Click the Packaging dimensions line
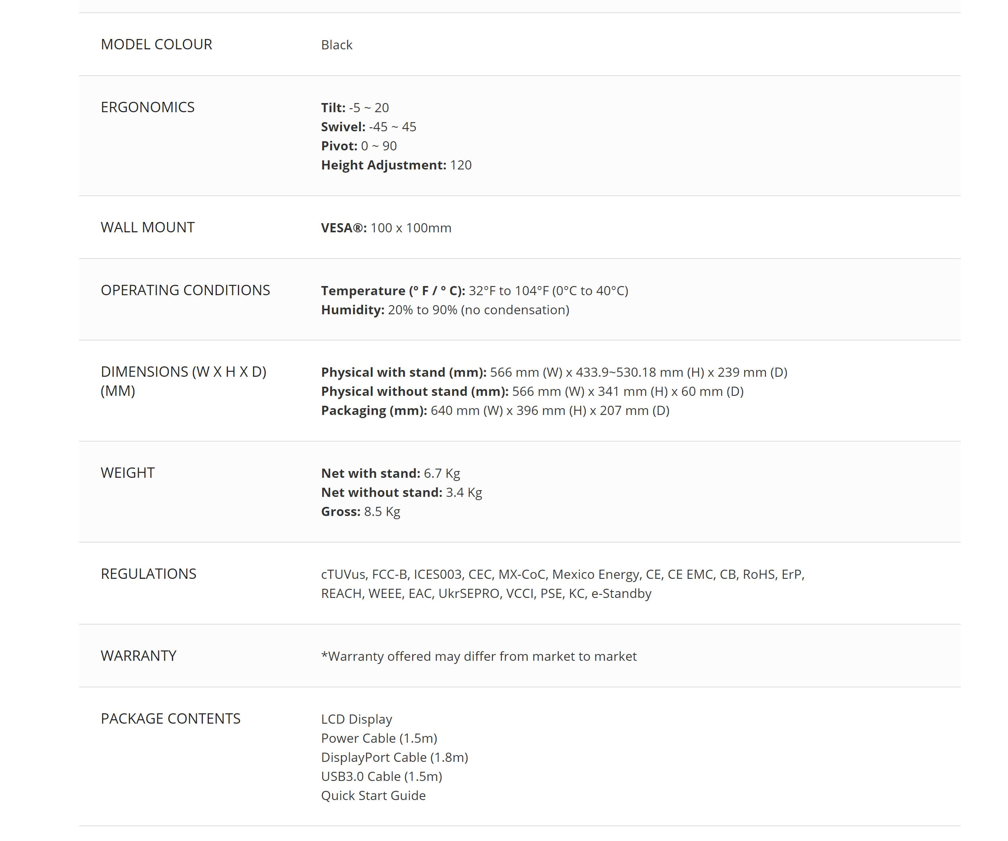The width and height of the screenshot is (1008, 841). click(495, 411)
